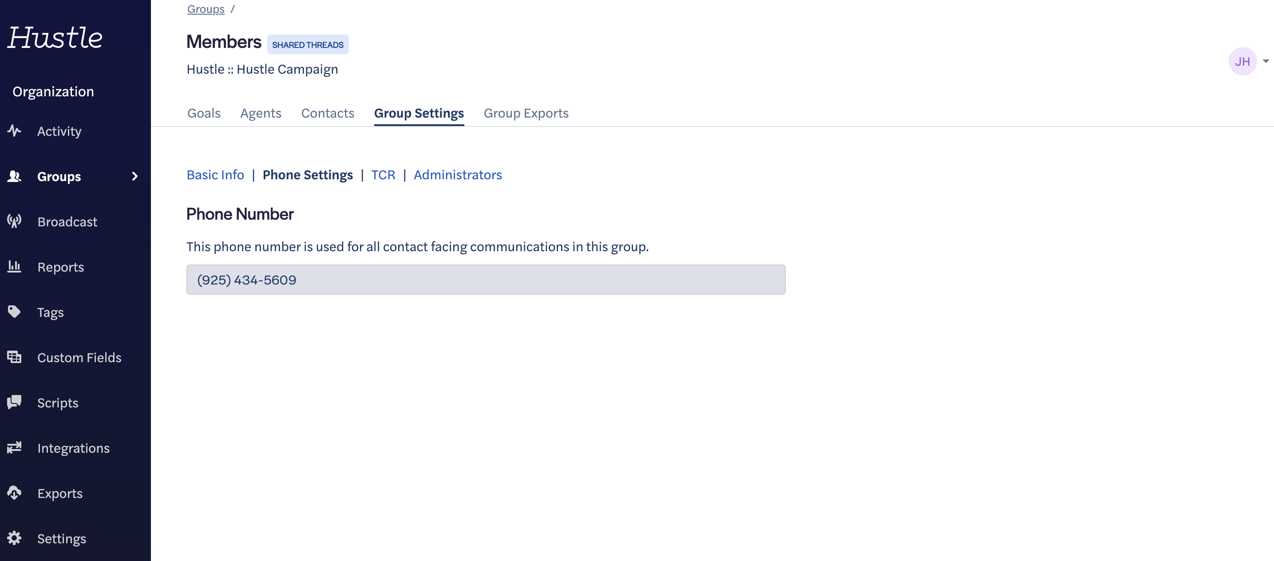Image resolution: width=1274 pixels, height=561 pixels.
Task: Open Exports in the sidebar
Action: click(60, 493)
